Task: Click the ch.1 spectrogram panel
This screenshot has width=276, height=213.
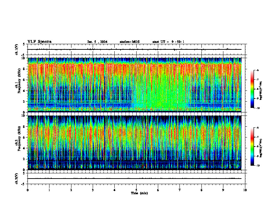Action: tap(135, 85)
